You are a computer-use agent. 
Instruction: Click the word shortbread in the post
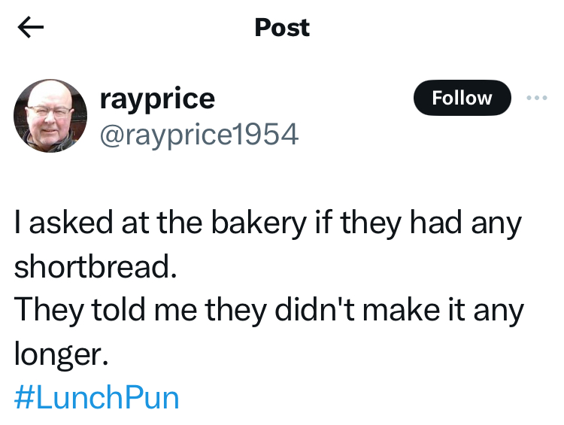94,266
